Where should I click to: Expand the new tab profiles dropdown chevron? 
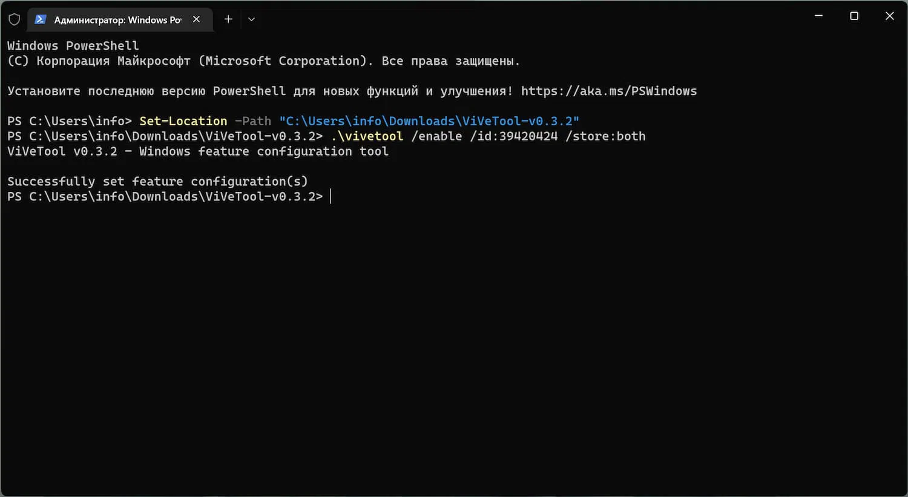click(252, 19)
